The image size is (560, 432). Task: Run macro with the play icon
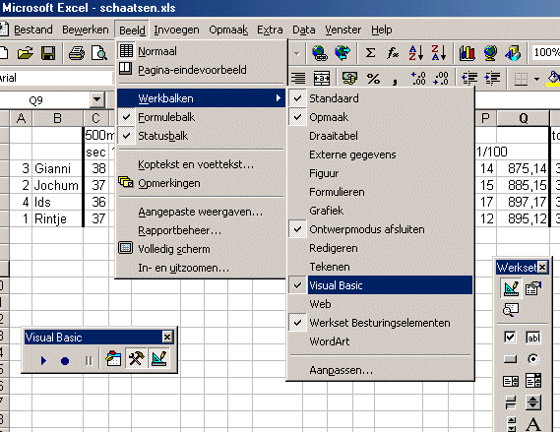pos(43,360)
